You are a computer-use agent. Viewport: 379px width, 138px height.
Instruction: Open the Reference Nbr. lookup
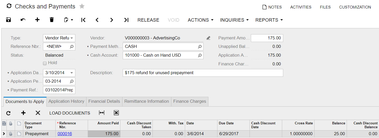pyautogui.click(x=72, y=47)
